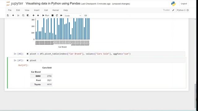Viewport: 198px width, 111px height.
Task: Focus the code cell containing pivot
Action: tap(107, 60)
